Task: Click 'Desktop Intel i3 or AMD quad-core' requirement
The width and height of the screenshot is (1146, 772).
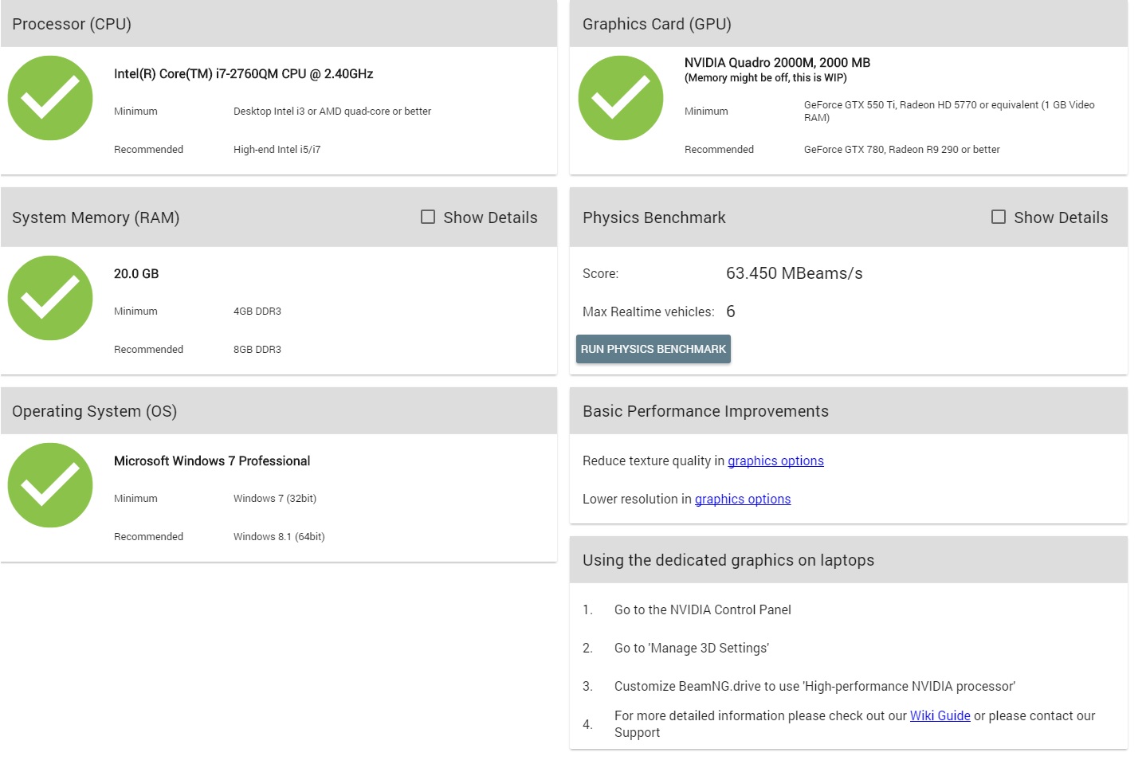Action: [332, 111]
